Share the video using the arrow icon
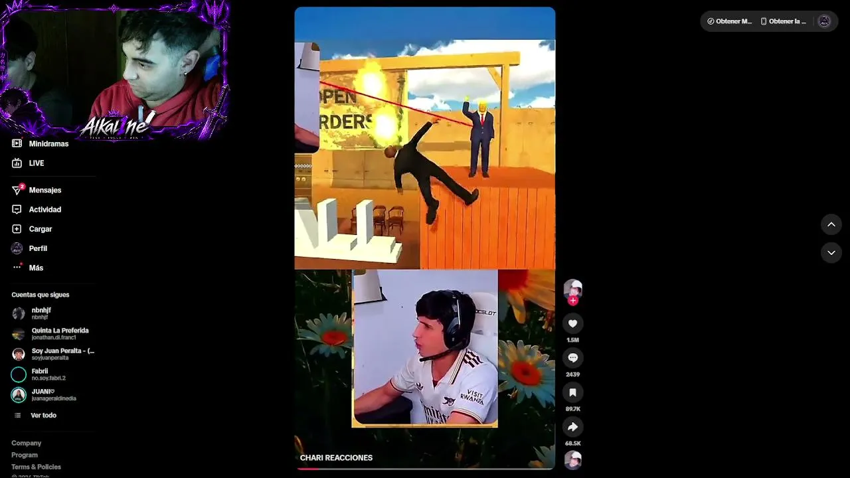The image size is (850, 478). pos(572,427)
